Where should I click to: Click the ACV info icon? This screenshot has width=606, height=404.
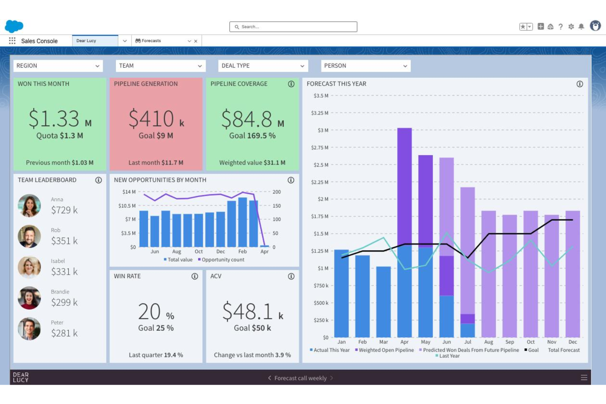[x=291, y=276]
